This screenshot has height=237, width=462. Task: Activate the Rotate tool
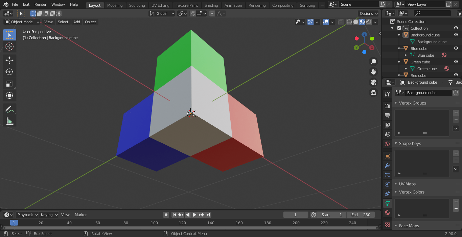pos(9,72)
